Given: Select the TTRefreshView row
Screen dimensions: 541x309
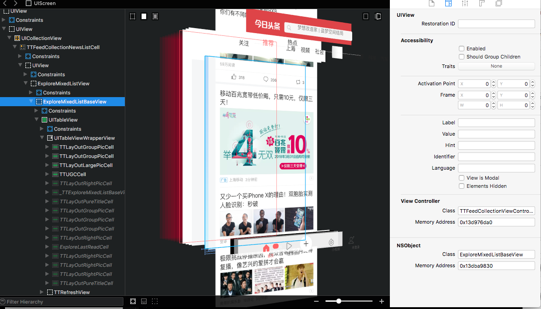Looking at the screenshot, I should click(63, 293).
